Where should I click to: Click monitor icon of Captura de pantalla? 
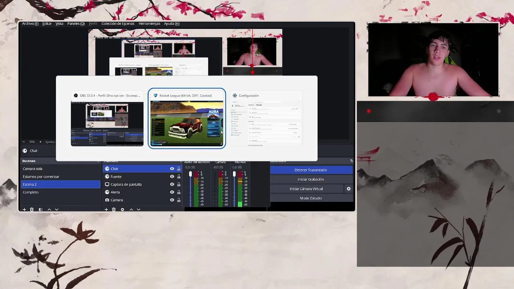coord(107,184)
